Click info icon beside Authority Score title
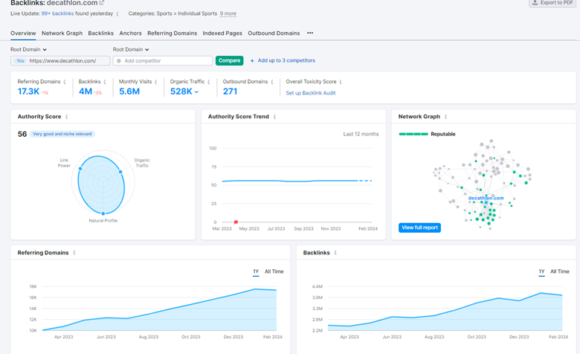Screen dimensions: 580x354 pos(67,117)
